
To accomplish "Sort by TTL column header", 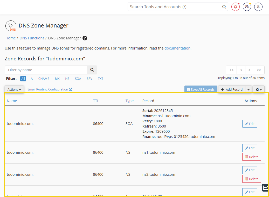I will (96, 101).
